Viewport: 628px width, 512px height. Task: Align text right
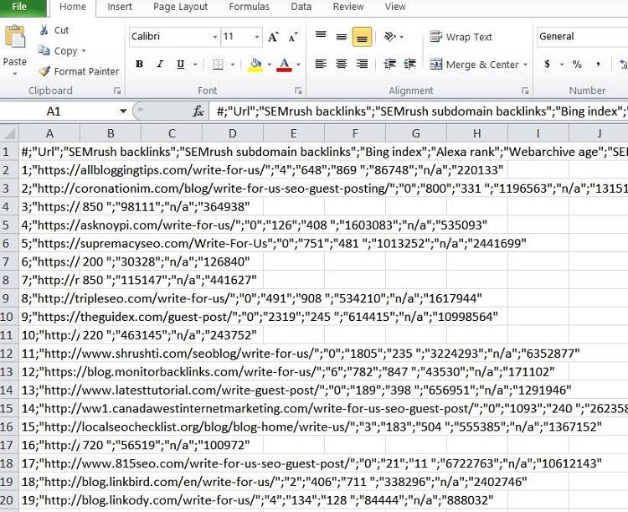point(362,65)
